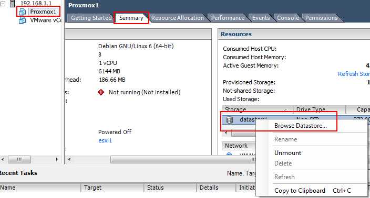Screen dimensions: 370x198
Task: Open the Events tab
Action: click(x=261, y=18)
